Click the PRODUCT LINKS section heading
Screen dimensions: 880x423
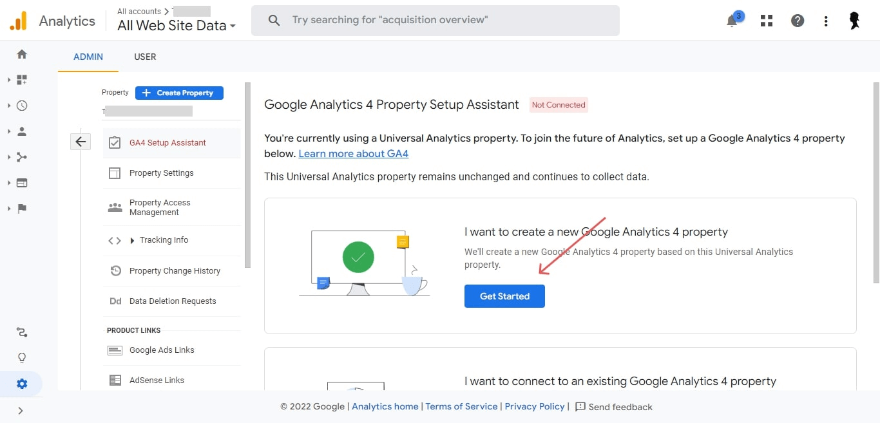click(134, 330)
